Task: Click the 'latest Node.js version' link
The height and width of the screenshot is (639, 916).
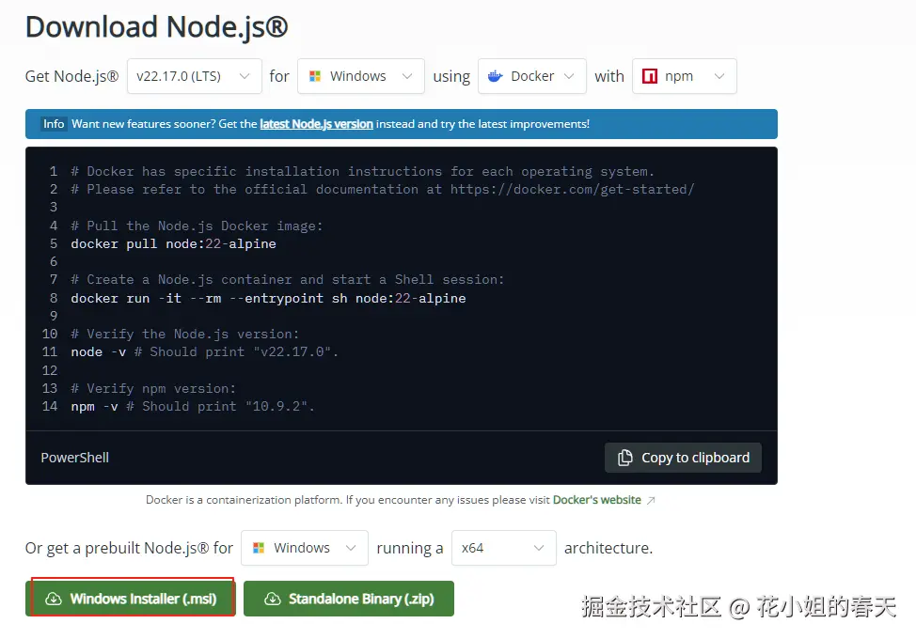Action: click(316, 124)
